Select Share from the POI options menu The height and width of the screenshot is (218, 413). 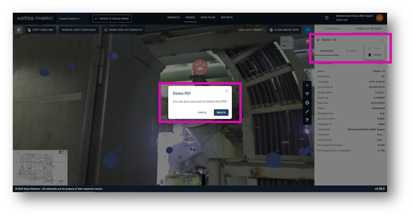pyautogui.click(x=377, y=48)
